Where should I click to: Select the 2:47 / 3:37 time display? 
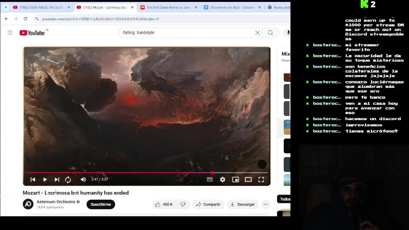click(x=100, y=180)
